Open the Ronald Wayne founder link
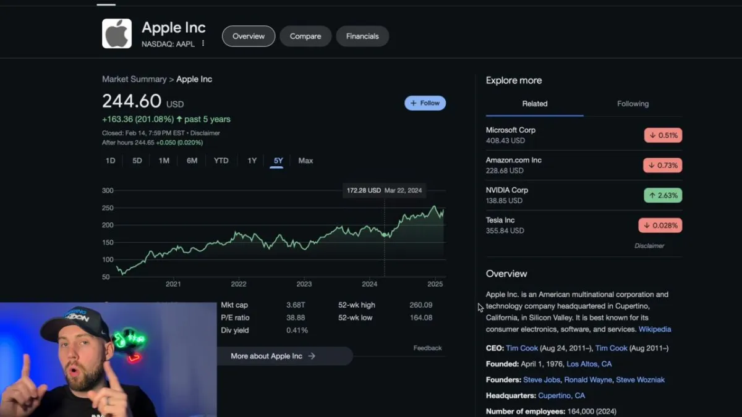The image size is (742, 417). pos(587,380)
